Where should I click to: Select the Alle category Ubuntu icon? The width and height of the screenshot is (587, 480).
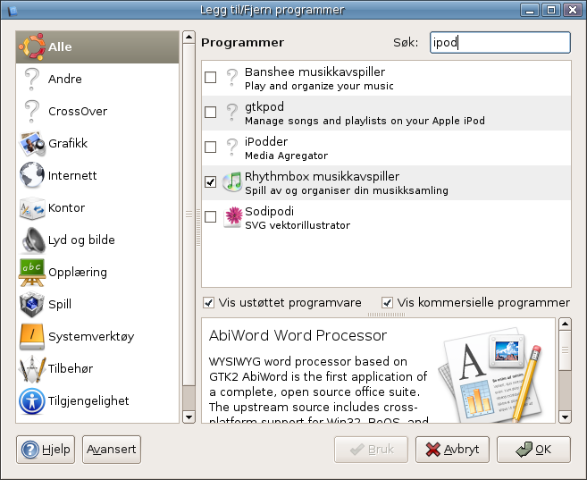(x=32, y=46)
